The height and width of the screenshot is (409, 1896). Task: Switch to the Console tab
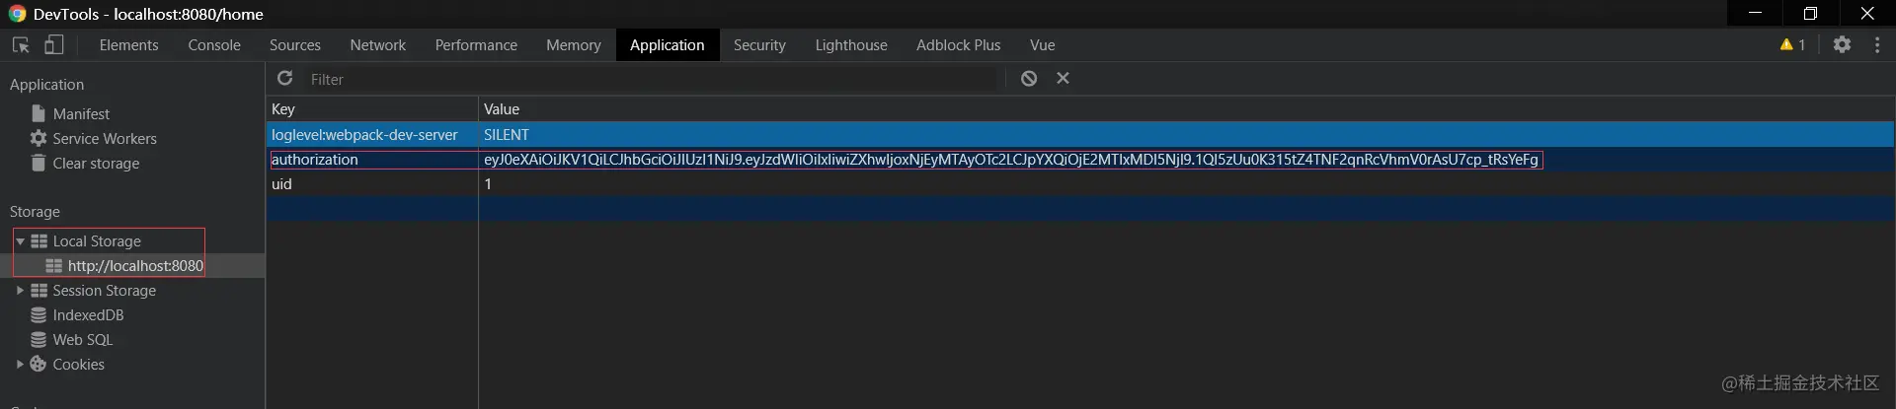point(214,45)
